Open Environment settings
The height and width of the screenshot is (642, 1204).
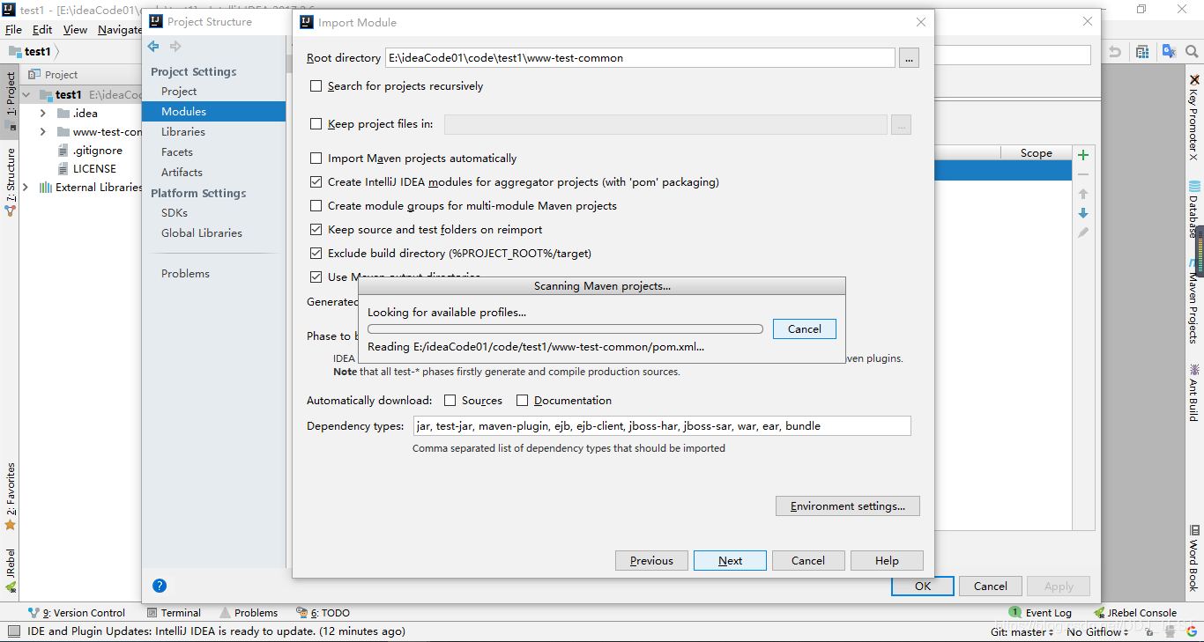pyautogui.click(x=848, y=506)
